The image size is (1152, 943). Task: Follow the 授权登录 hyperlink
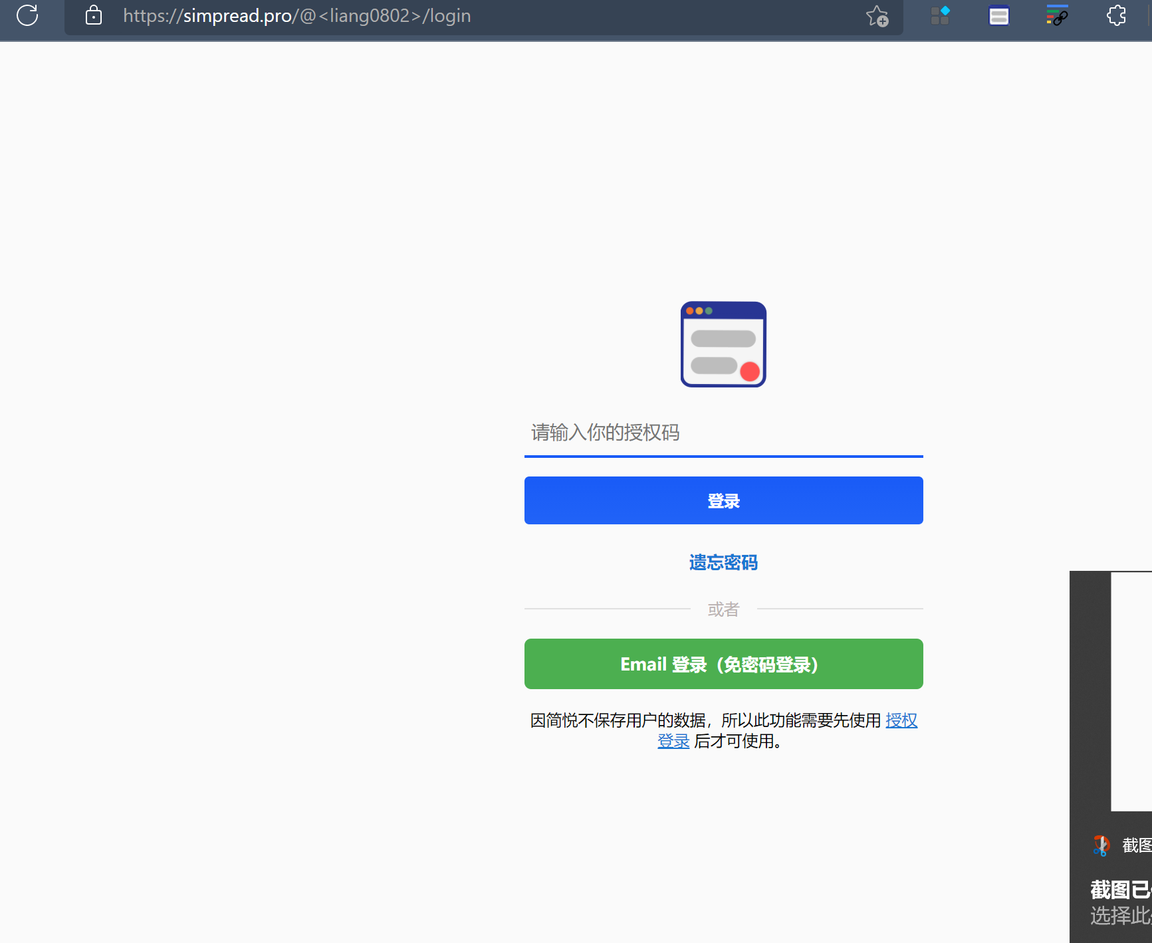[x=901, y=720]
